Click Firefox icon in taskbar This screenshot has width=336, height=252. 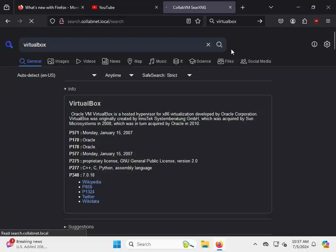(219, 244)
